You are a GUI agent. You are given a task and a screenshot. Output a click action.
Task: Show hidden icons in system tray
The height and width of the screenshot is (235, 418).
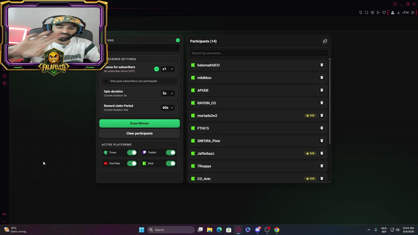click(369, 230)
